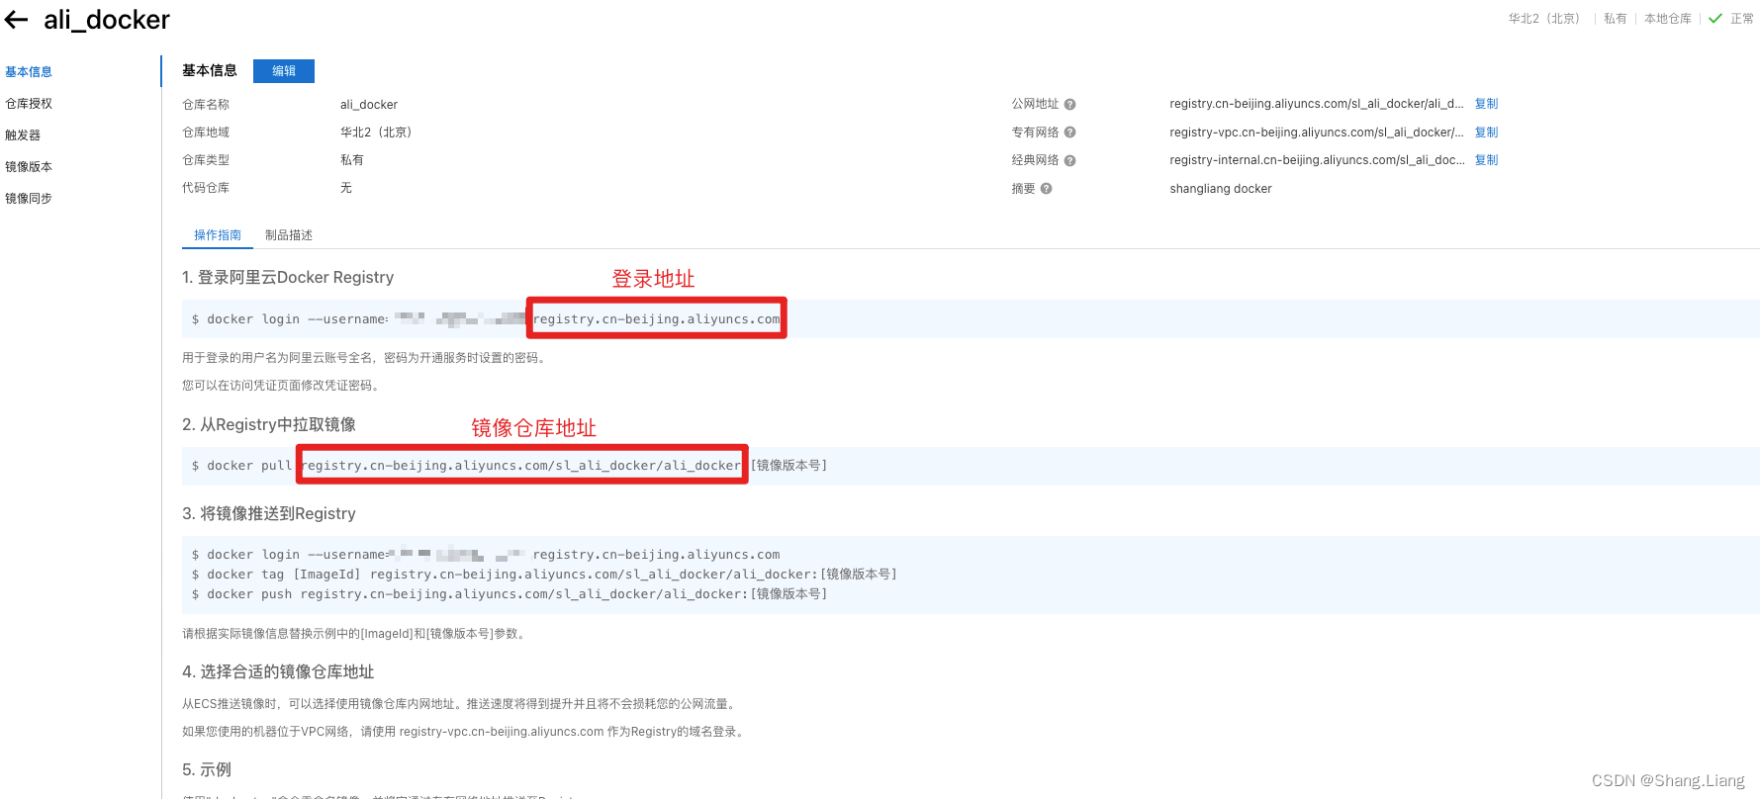Open the 镜像版本 sidebar item
This screenshot has height=799, width=1760.
click(29, 167)
